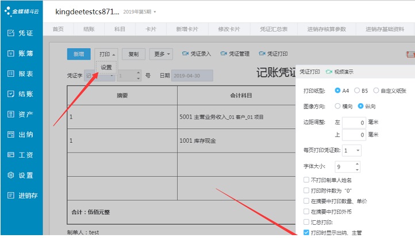Enable 不打印制单人姓名 checkbox
The width and height of the screenshot is (415, 238).
[306, 181]
